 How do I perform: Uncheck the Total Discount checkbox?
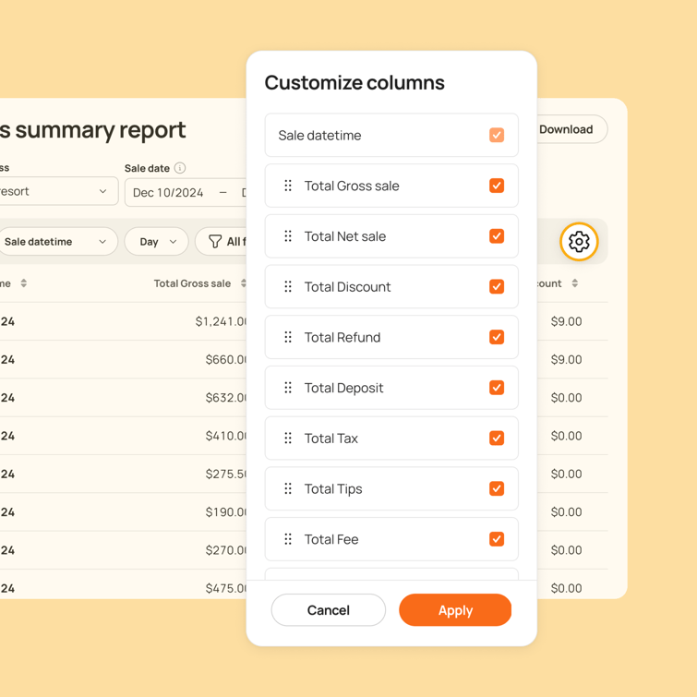pyautogui.click(x=497, y=287)
